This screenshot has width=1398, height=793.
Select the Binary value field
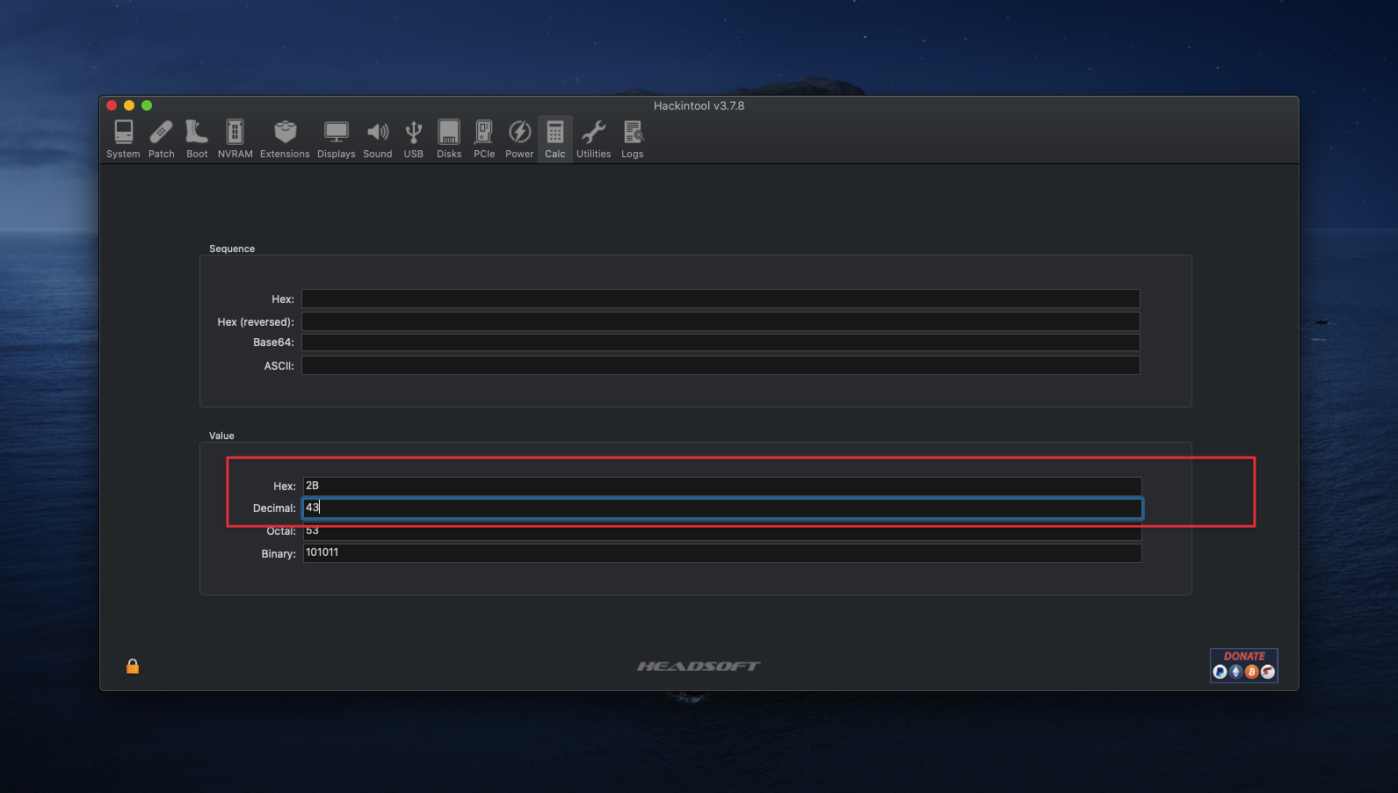[x=721, y=553]
